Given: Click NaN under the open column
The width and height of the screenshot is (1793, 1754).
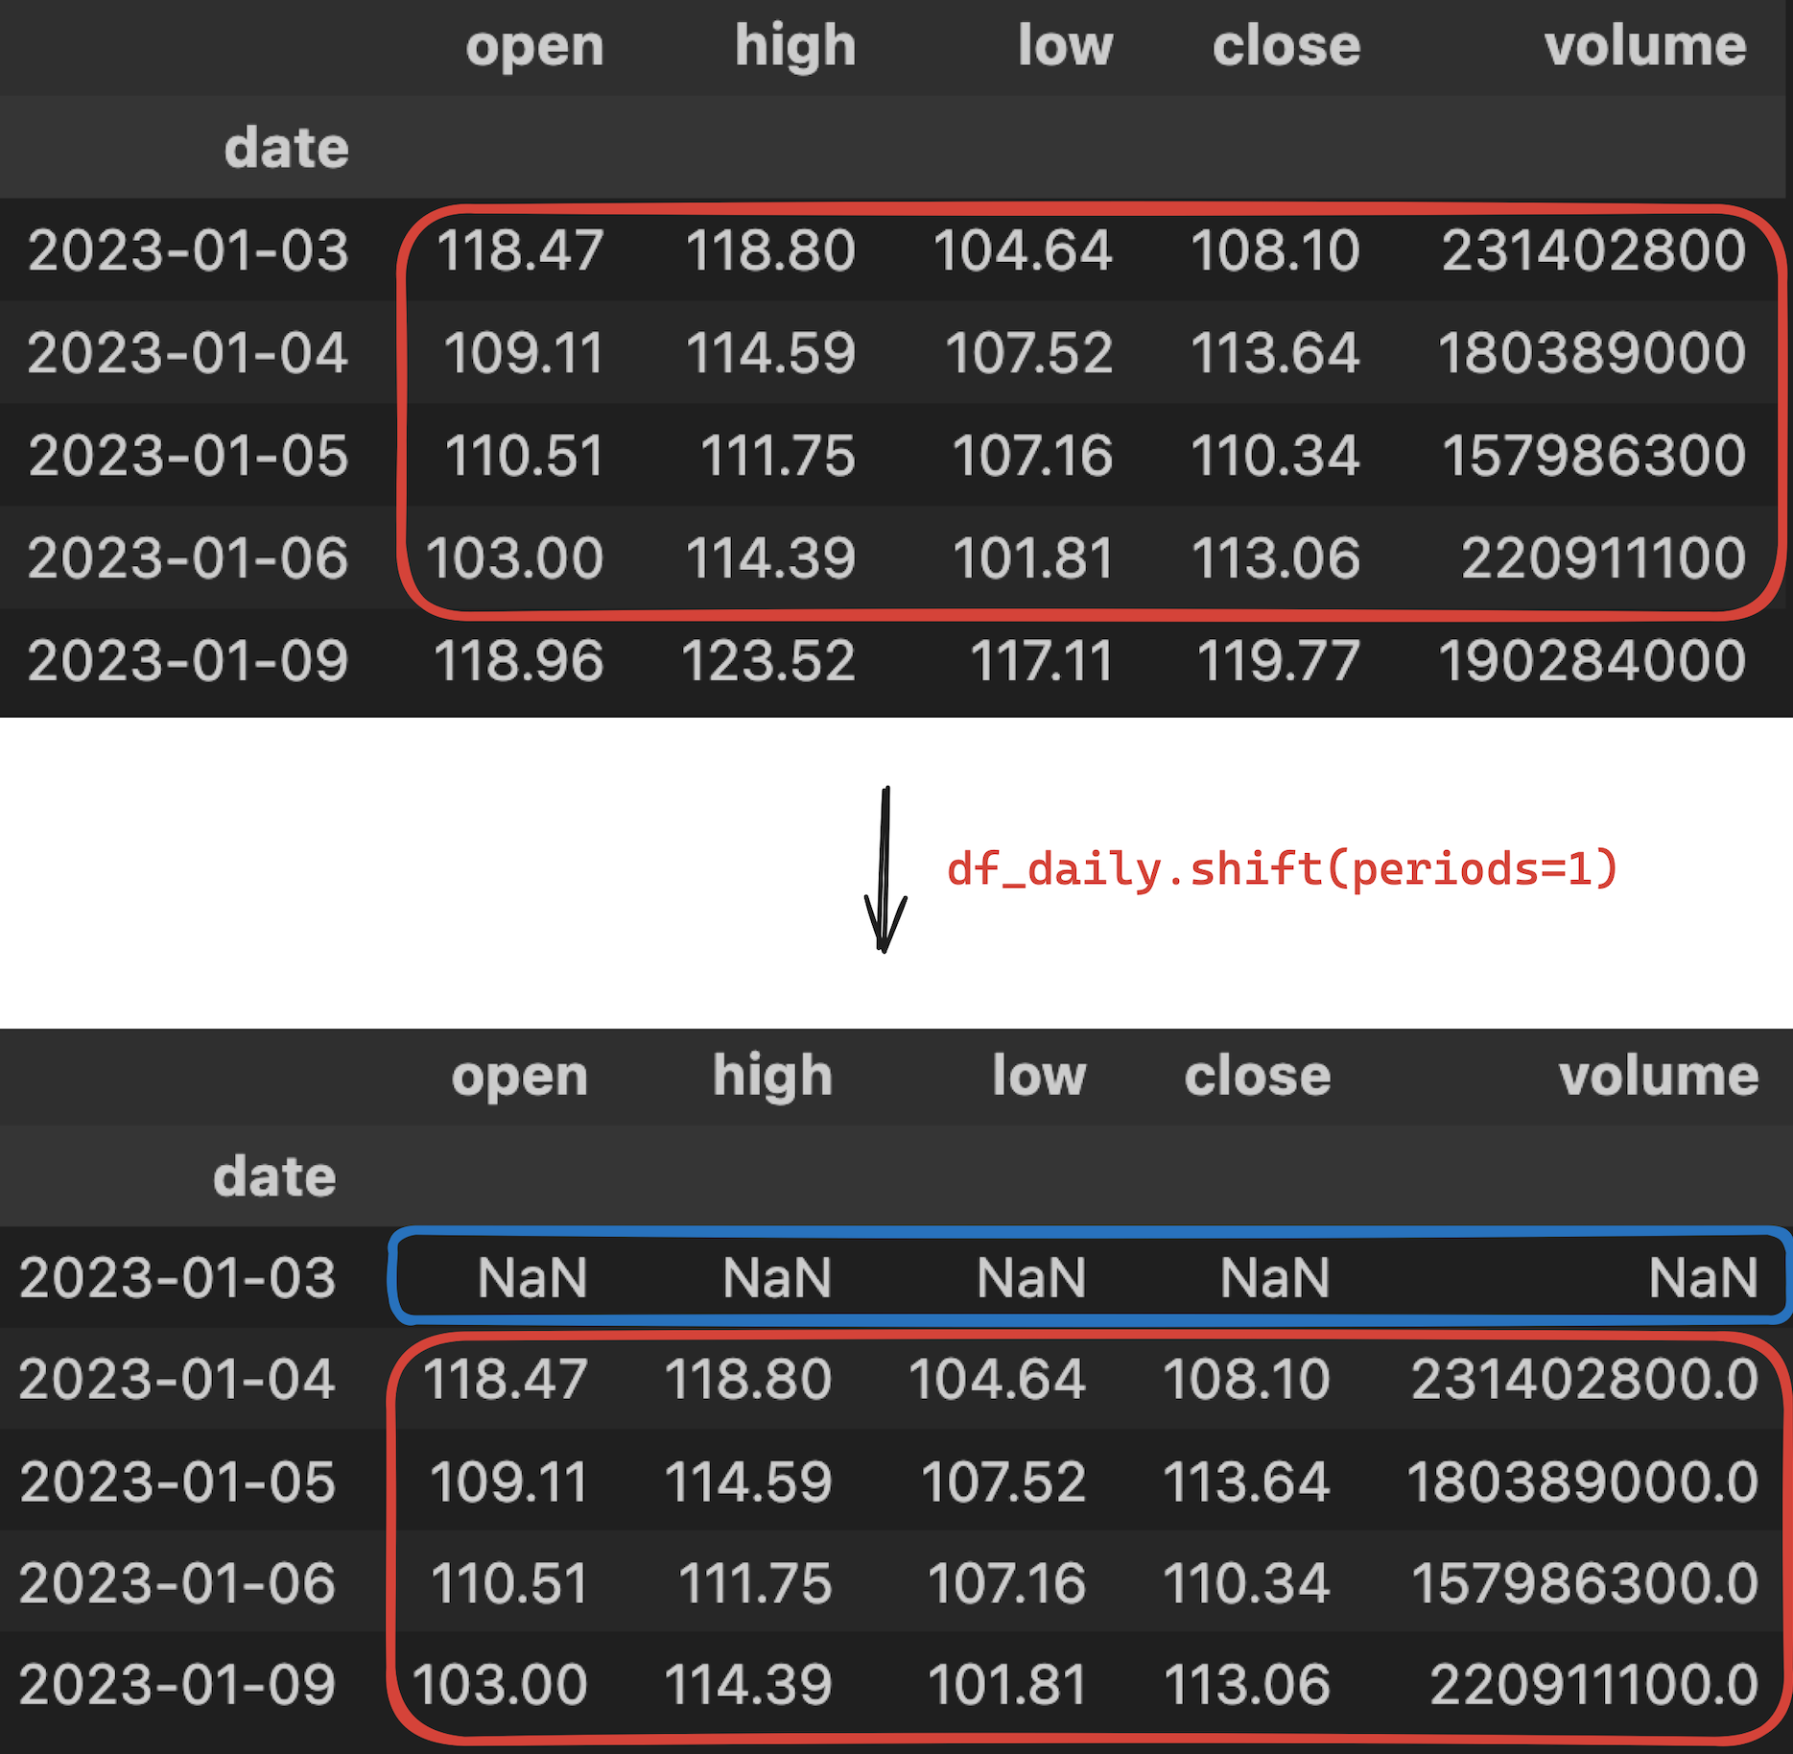Looking at the screenshot, I should click(532, 1278).
